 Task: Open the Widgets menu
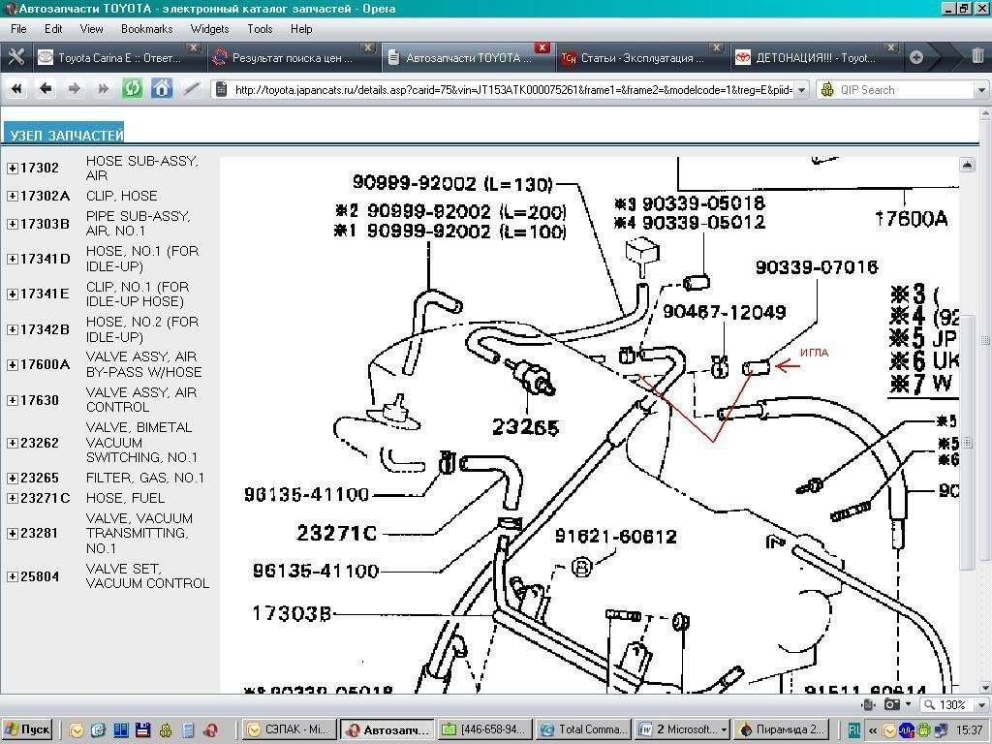tap(209, 29)
